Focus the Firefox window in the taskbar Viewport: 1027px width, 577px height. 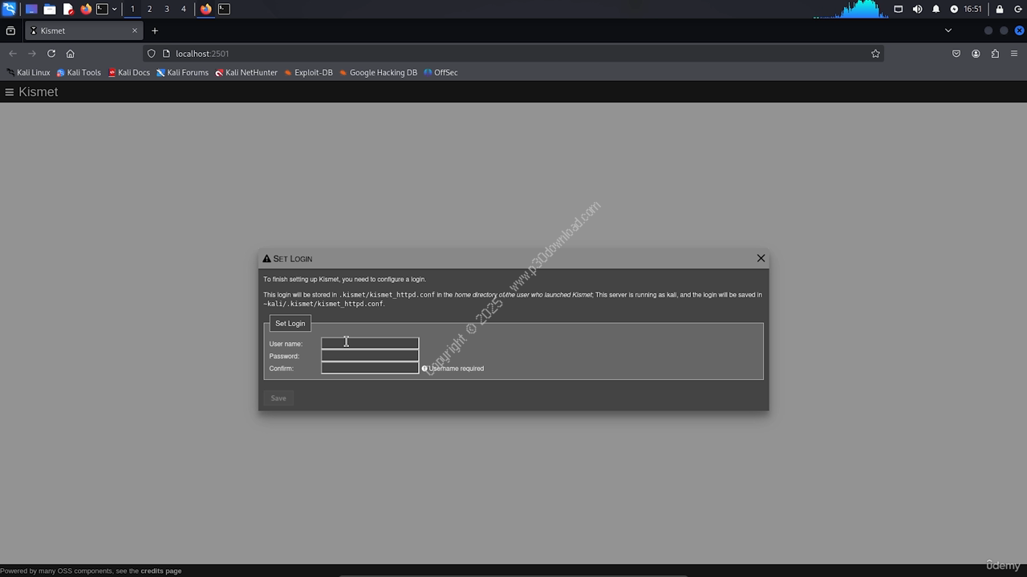[x=206, y=9]
